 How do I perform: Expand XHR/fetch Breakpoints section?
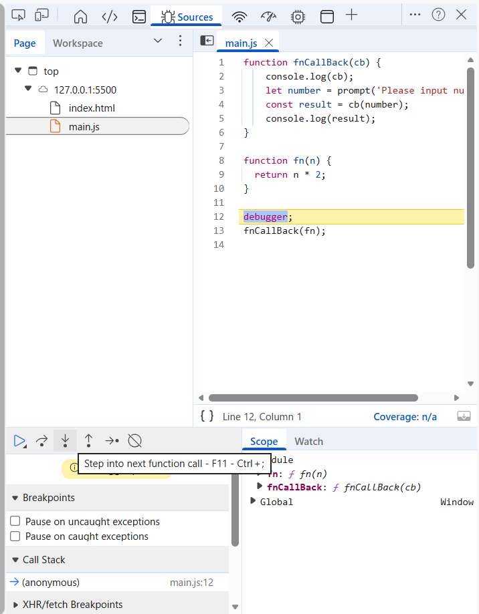click(15, 605)
